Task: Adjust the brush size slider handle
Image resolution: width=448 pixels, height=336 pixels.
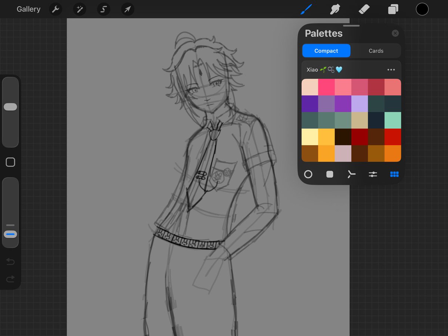Action: click(10, 107)
